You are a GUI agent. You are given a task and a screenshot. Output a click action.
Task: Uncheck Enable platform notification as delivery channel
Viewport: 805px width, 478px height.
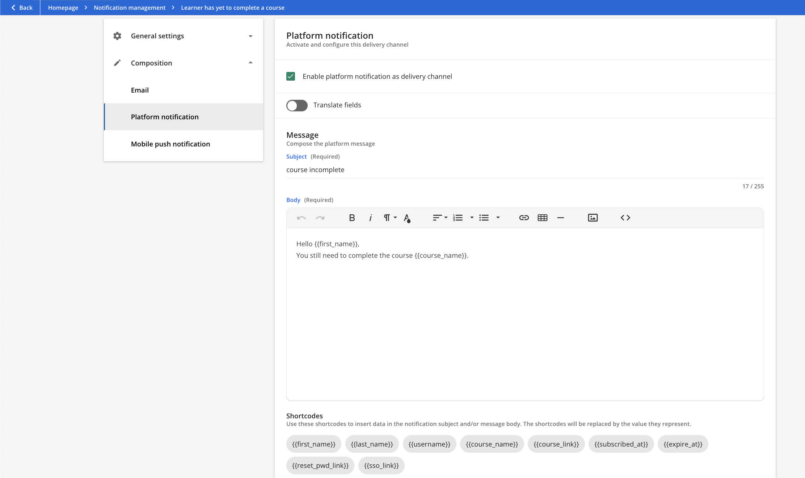291,76
